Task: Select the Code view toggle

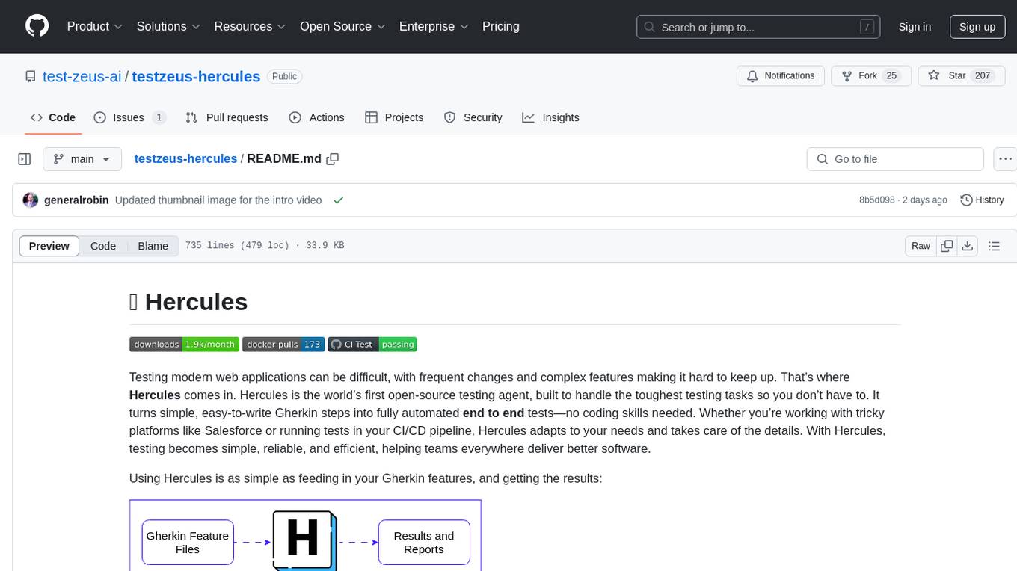Action: tap(103, 246)
